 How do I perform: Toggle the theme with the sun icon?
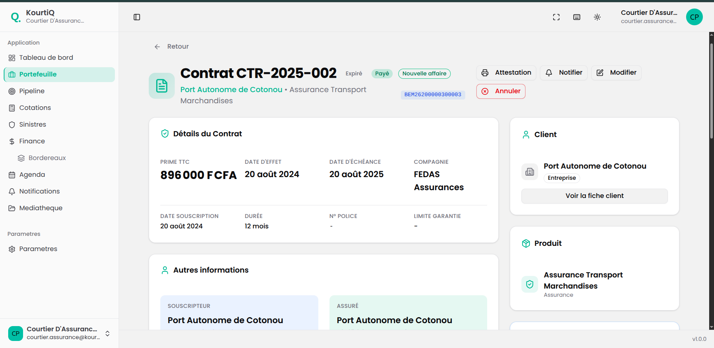click(597, 17)
